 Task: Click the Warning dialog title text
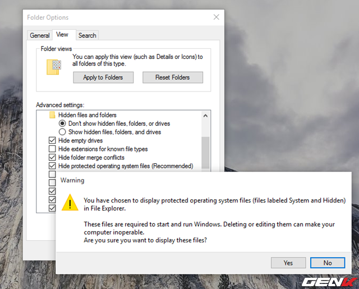72,180
